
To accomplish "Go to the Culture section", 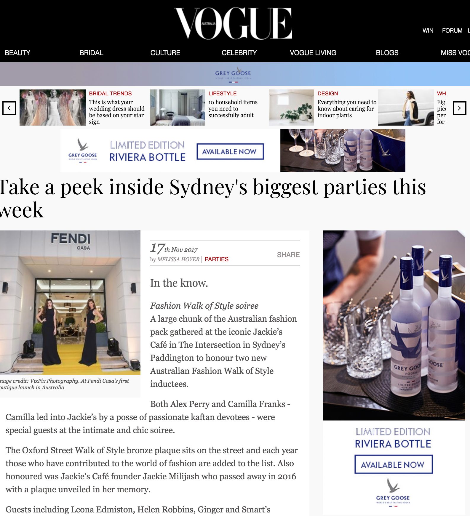I will [165, 53].
